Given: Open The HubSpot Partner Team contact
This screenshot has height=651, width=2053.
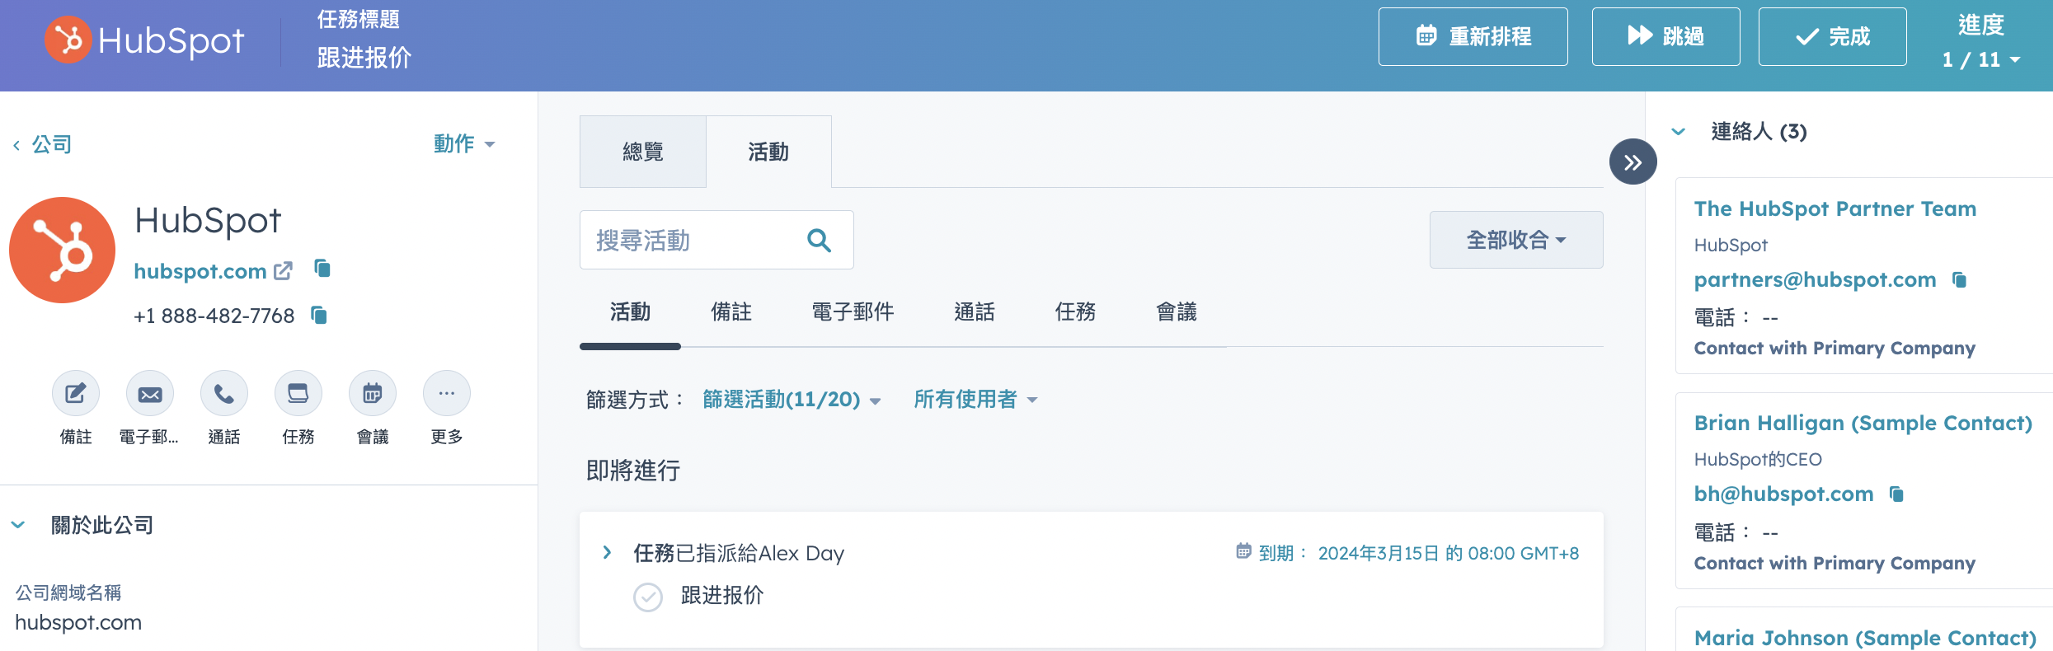Looking at the screenshot, I should [1835, 208].
